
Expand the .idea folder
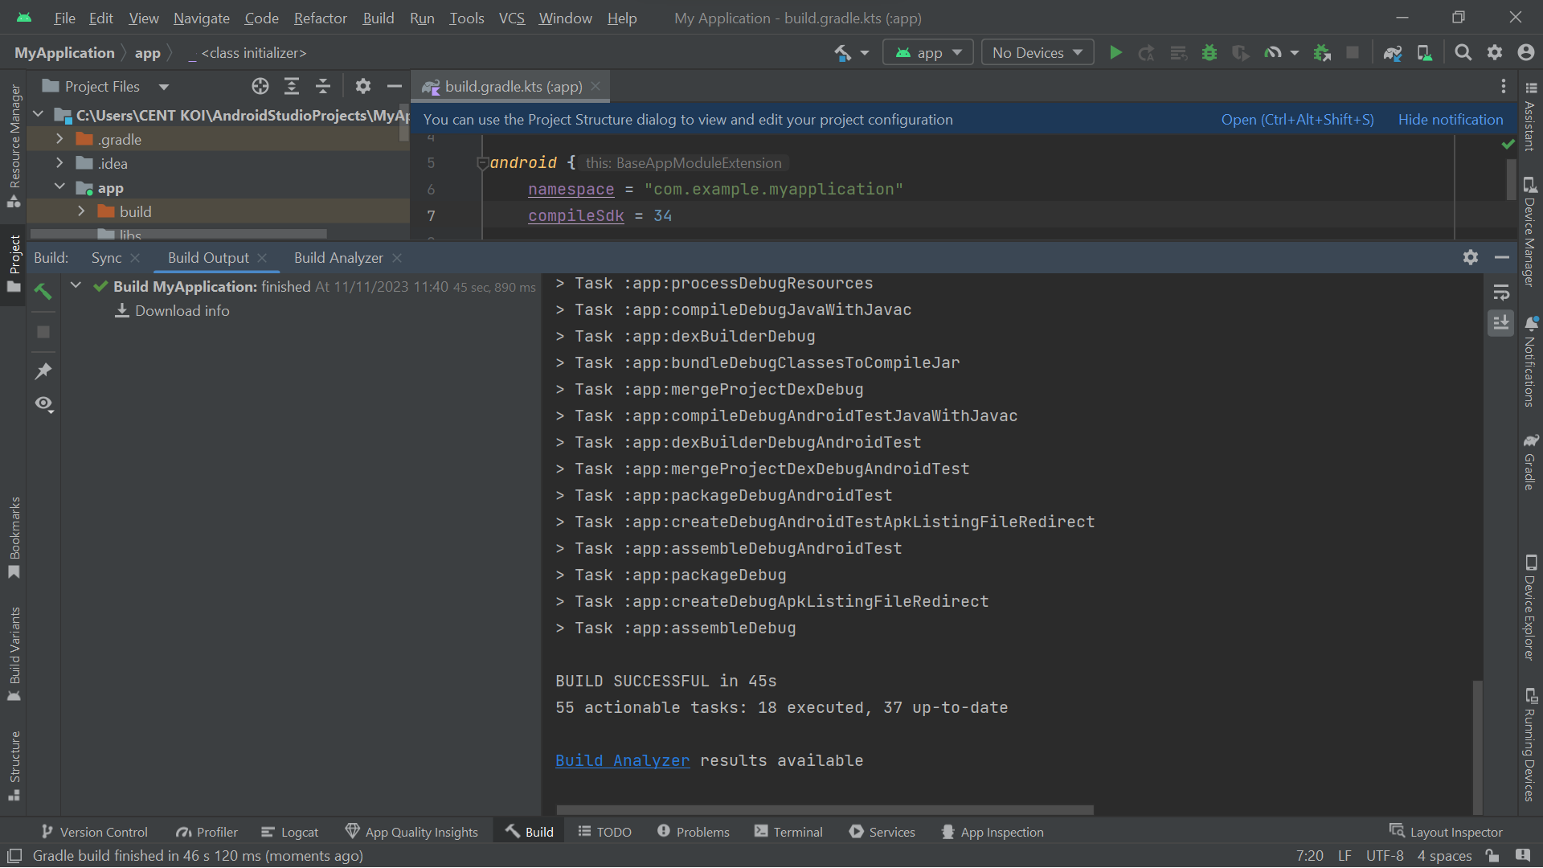(x=59, y=163)
